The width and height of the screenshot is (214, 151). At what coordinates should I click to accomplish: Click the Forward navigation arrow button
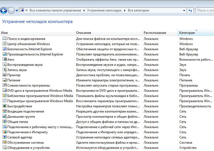[11, 11]
